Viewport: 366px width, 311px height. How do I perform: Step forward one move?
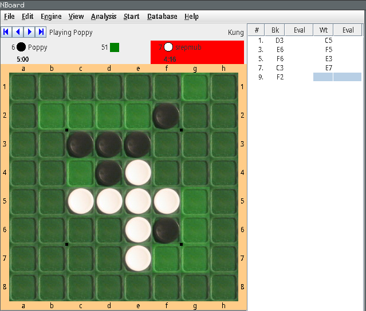29,32
